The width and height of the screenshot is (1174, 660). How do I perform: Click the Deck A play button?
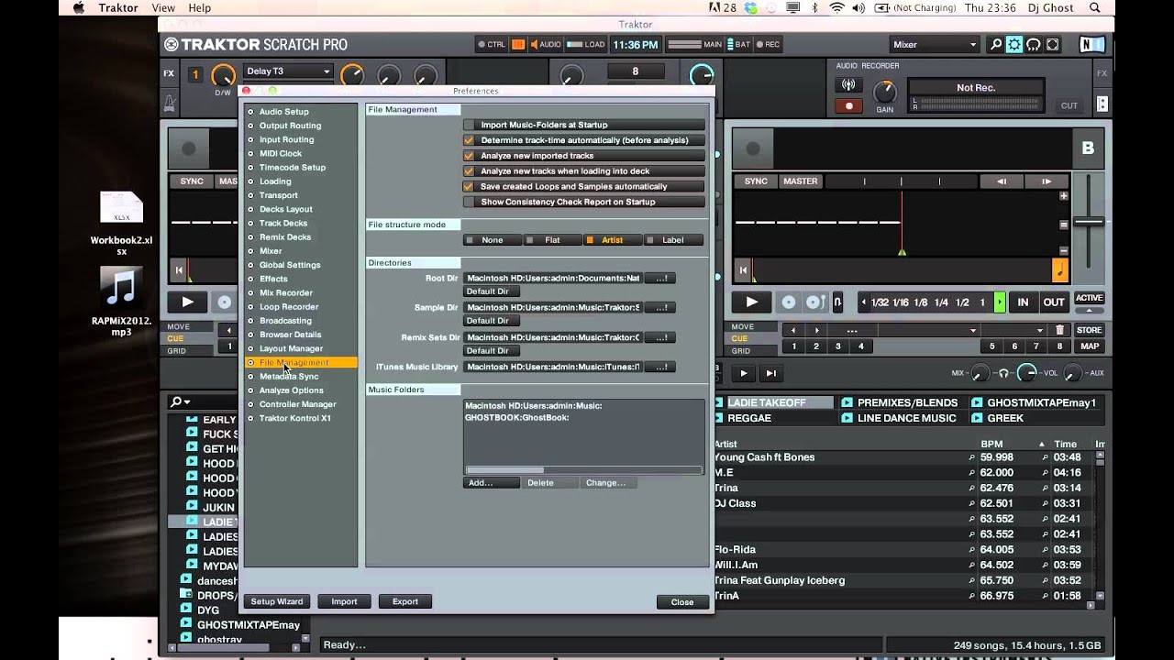[x=188, y=302]
